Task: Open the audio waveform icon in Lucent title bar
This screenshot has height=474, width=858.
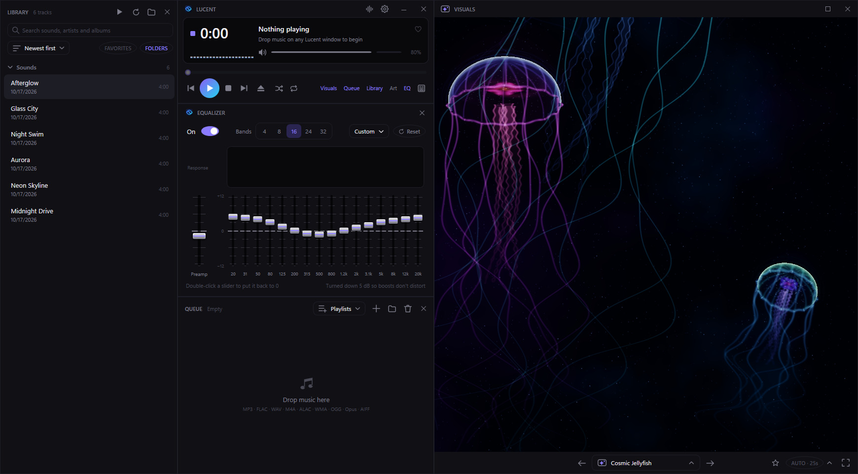Action: click(x=369, y=9)
